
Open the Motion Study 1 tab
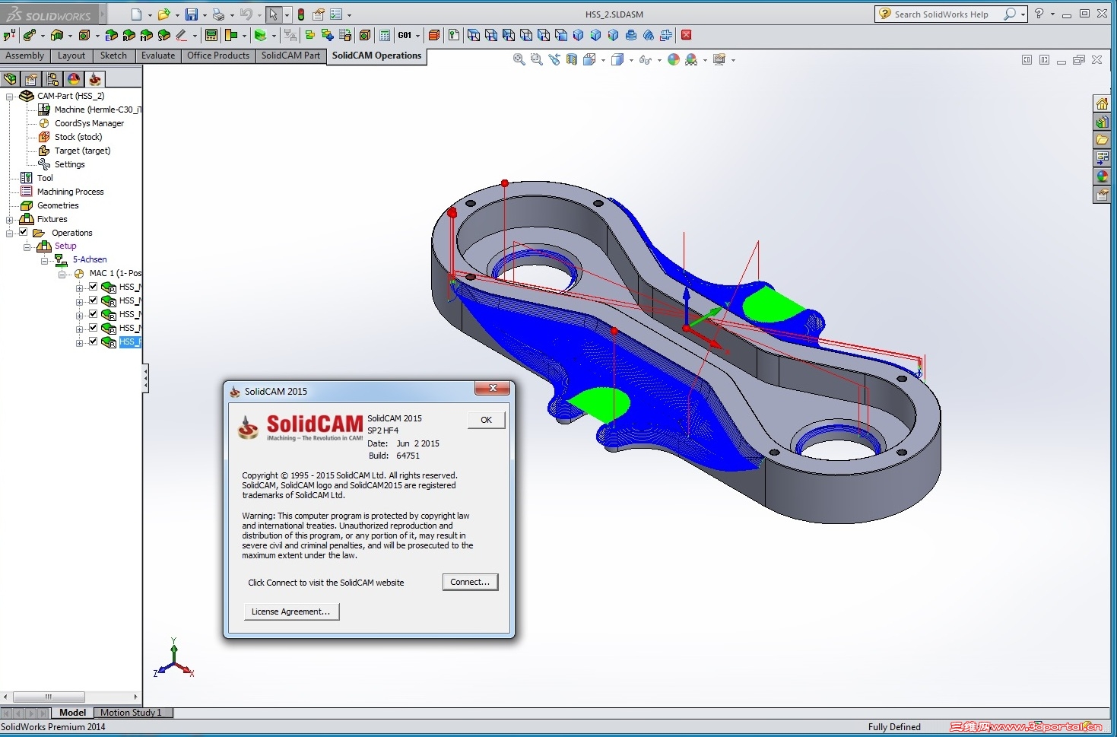point(131,713)
